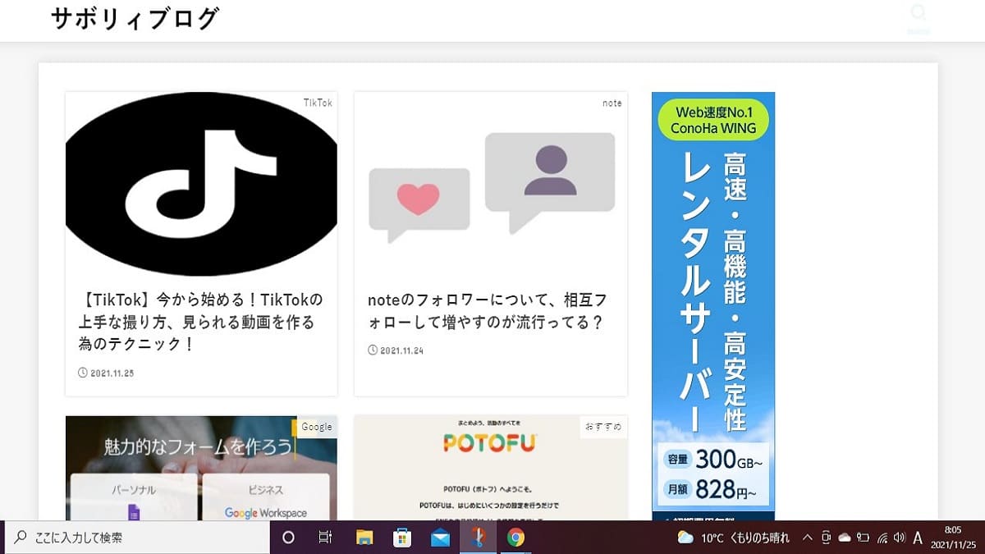Click the note chat-bubbles article thumbnail
Screen dimensions: 985x554
[491, 185]
